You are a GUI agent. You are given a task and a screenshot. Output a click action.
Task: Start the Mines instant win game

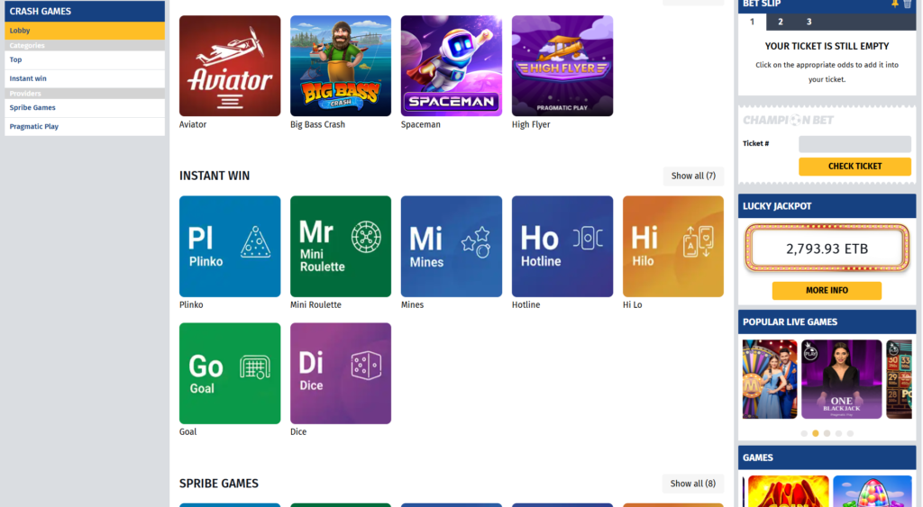[x=452, y=246]
